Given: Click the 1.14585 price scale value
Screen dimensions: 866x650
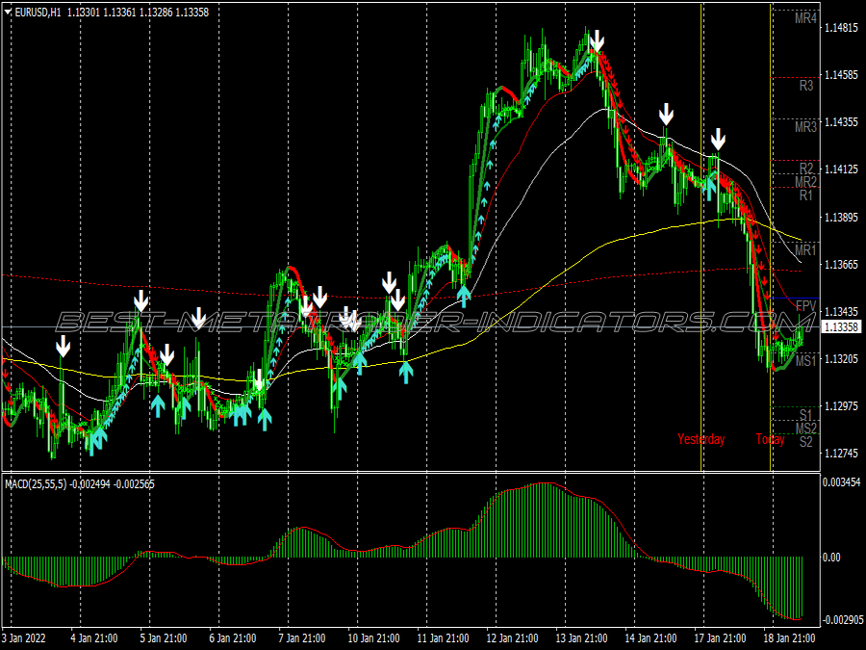Looking at the screenshot, I should coord(841,74).
